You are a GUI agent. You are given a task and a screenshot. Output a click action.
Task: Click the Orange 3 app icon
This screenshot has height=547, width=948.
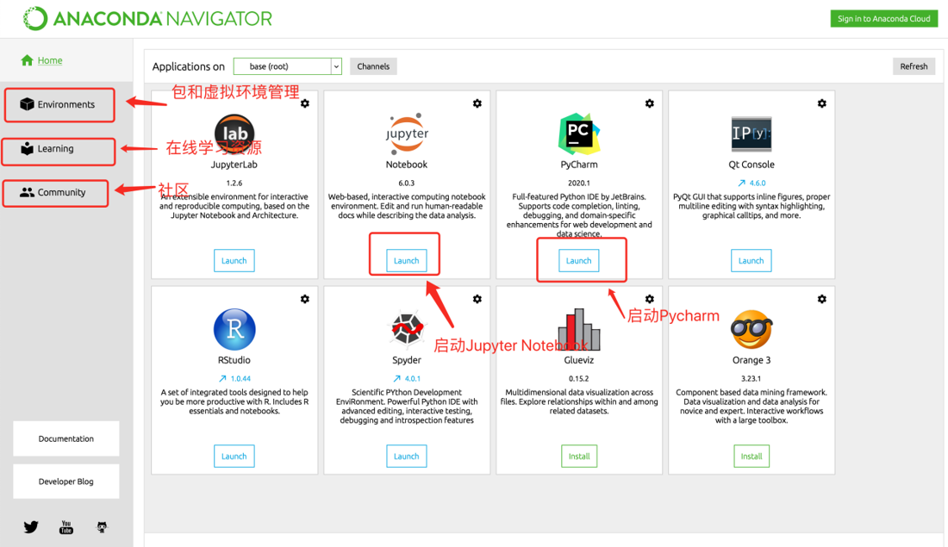(752, 329)
